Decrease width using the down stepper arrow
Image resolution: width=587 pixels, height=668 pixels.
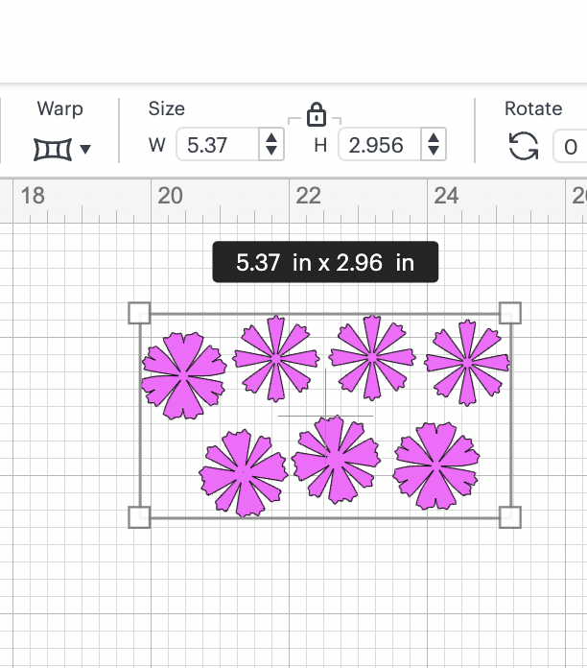click(x=271, y=152)
